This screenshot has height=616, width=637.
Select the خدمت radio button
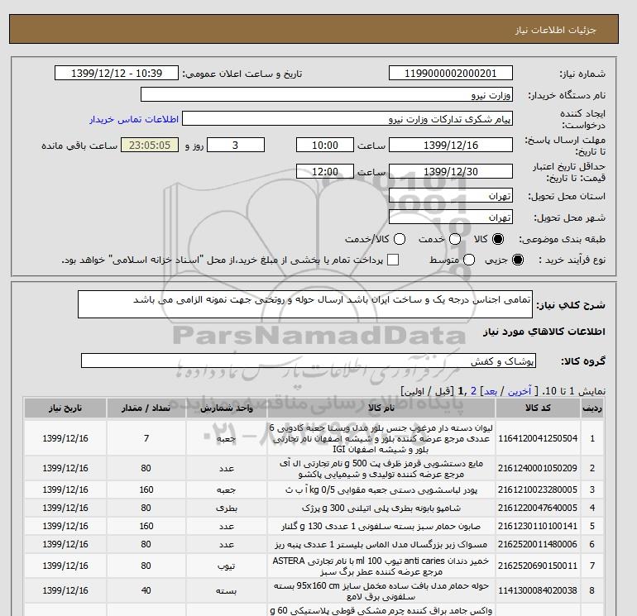coord(455,239)
